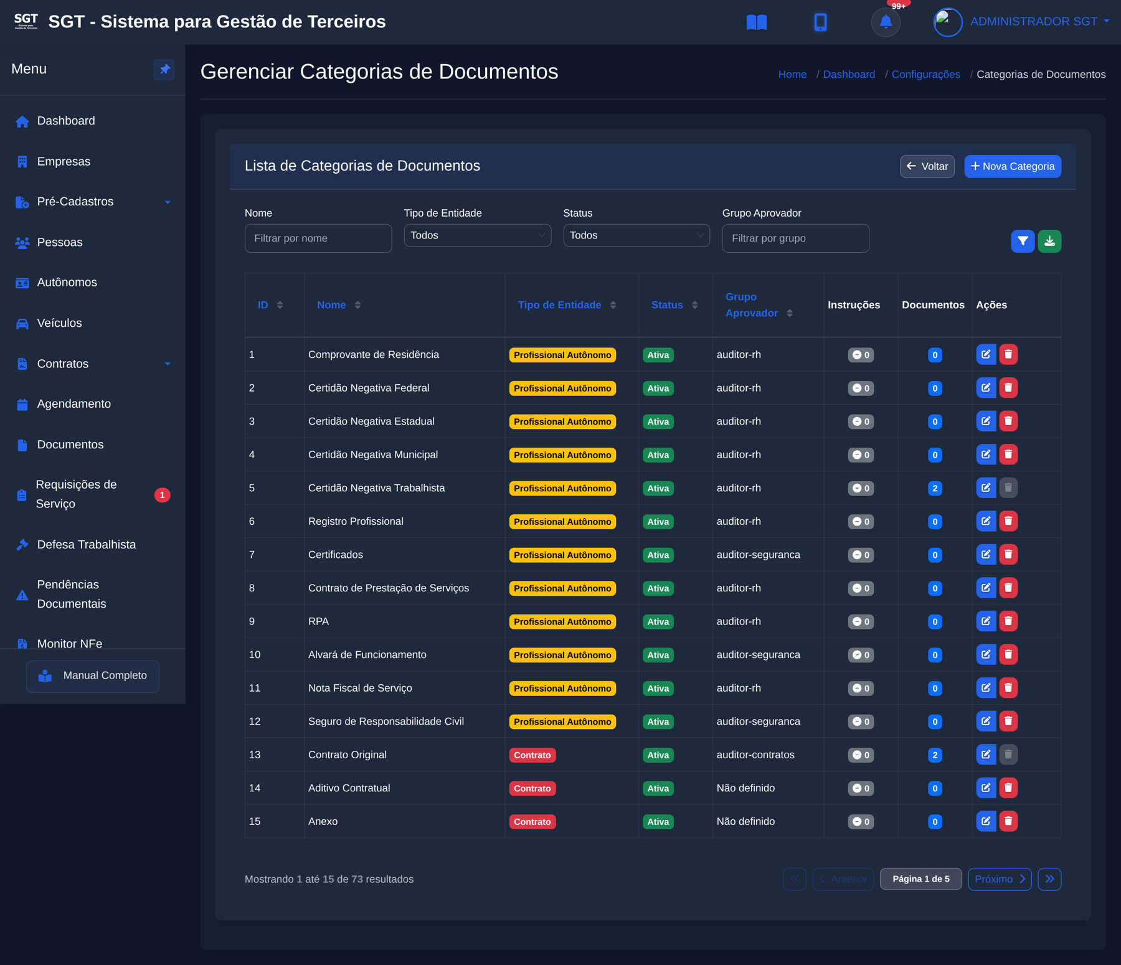This screenshot has width=1121, height=965.
Task: Export list with the green download button
Action: point(1049,241)
